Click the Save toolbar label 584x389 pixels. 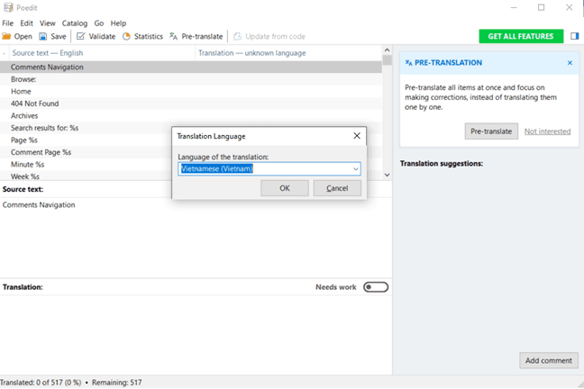59,37
